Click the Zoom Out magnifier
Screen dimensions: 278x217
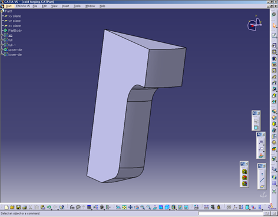pos(148,207)
